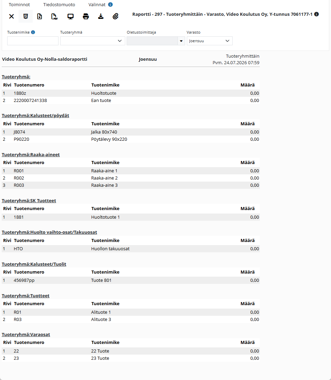The width and height of the screenshot is (331, 380).
Task: Close the report with the X icon
Action: [11, 16]
